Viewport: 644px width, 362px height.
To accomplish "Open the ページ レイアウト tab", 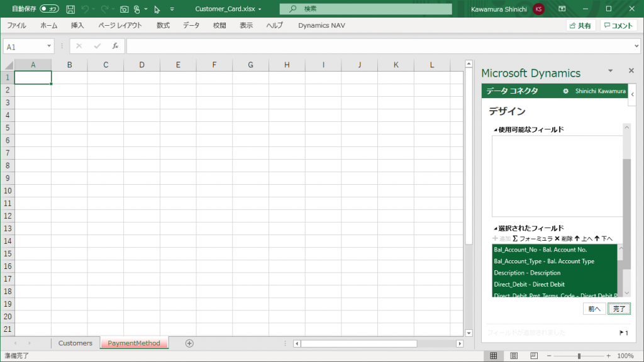I will [120, 25].
